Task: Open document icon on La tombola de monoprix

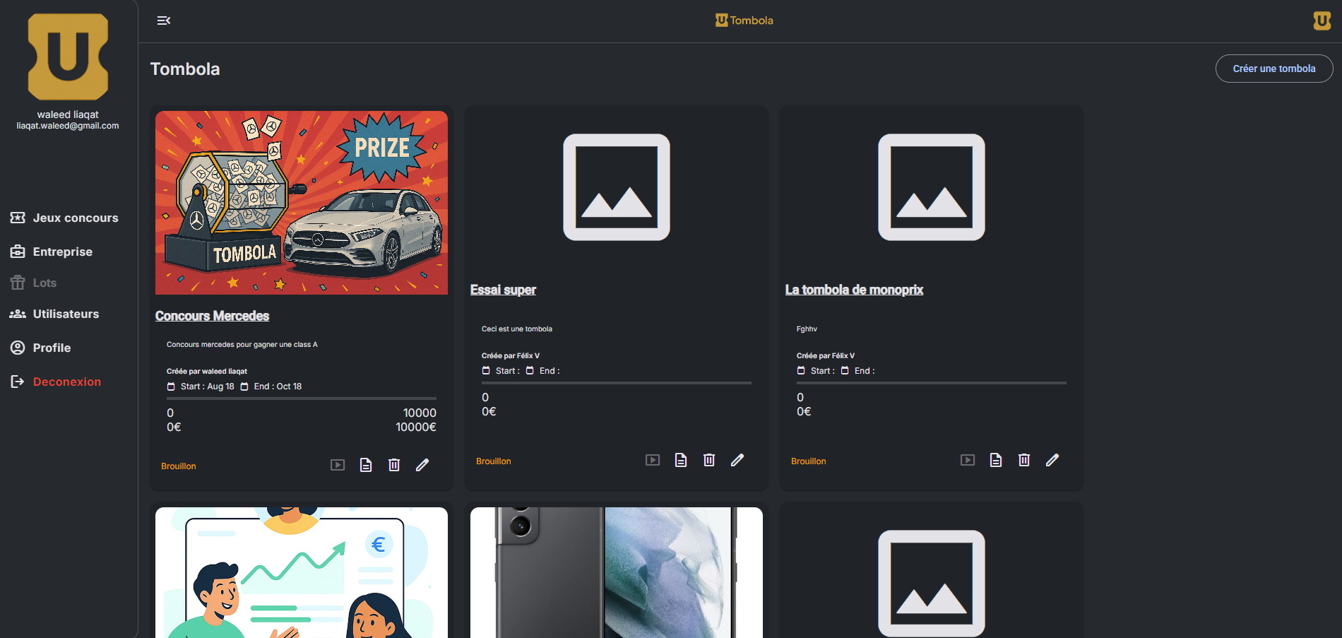Action: pyautogui.click(x=996, y=460)
